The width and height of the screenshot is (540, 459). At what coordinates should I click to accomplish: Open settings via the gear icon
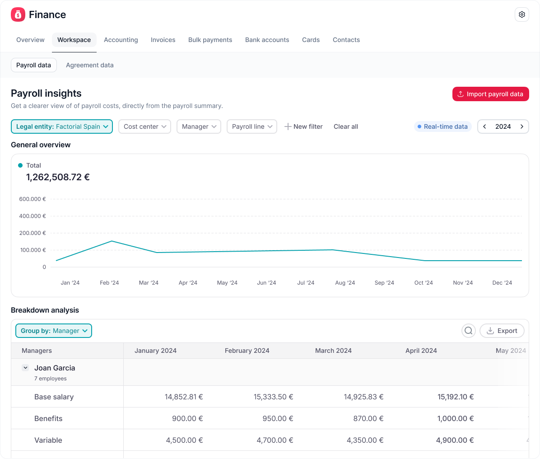tap(522, 14)
